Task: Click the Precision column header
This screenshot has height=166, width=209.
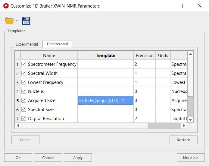Action: [x=145, y=55]
